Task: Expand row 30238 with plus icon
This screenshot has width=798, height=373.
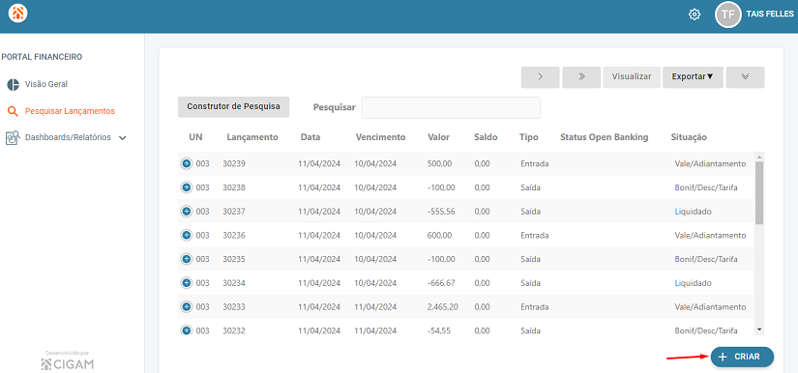Action: [x=187, y=187]
